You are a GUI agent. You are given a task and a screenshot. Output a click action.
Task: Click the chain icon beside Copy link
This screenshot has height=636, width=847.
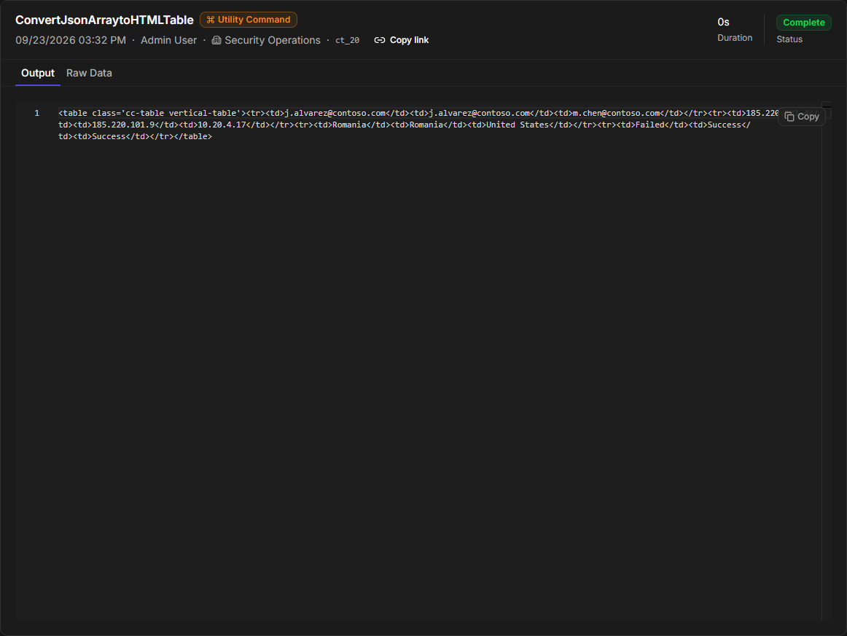tap(380, 40)
